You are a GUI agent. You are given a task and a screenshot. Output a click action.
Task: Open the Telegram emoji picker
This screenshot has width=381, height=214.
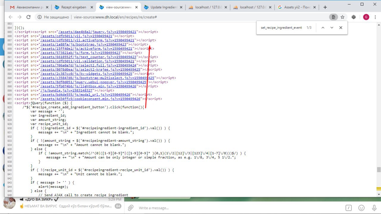361,208
